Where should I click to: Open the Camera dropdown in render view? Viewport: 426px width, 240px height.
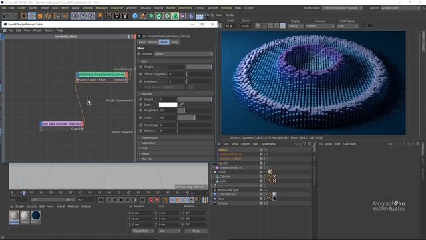320,26
